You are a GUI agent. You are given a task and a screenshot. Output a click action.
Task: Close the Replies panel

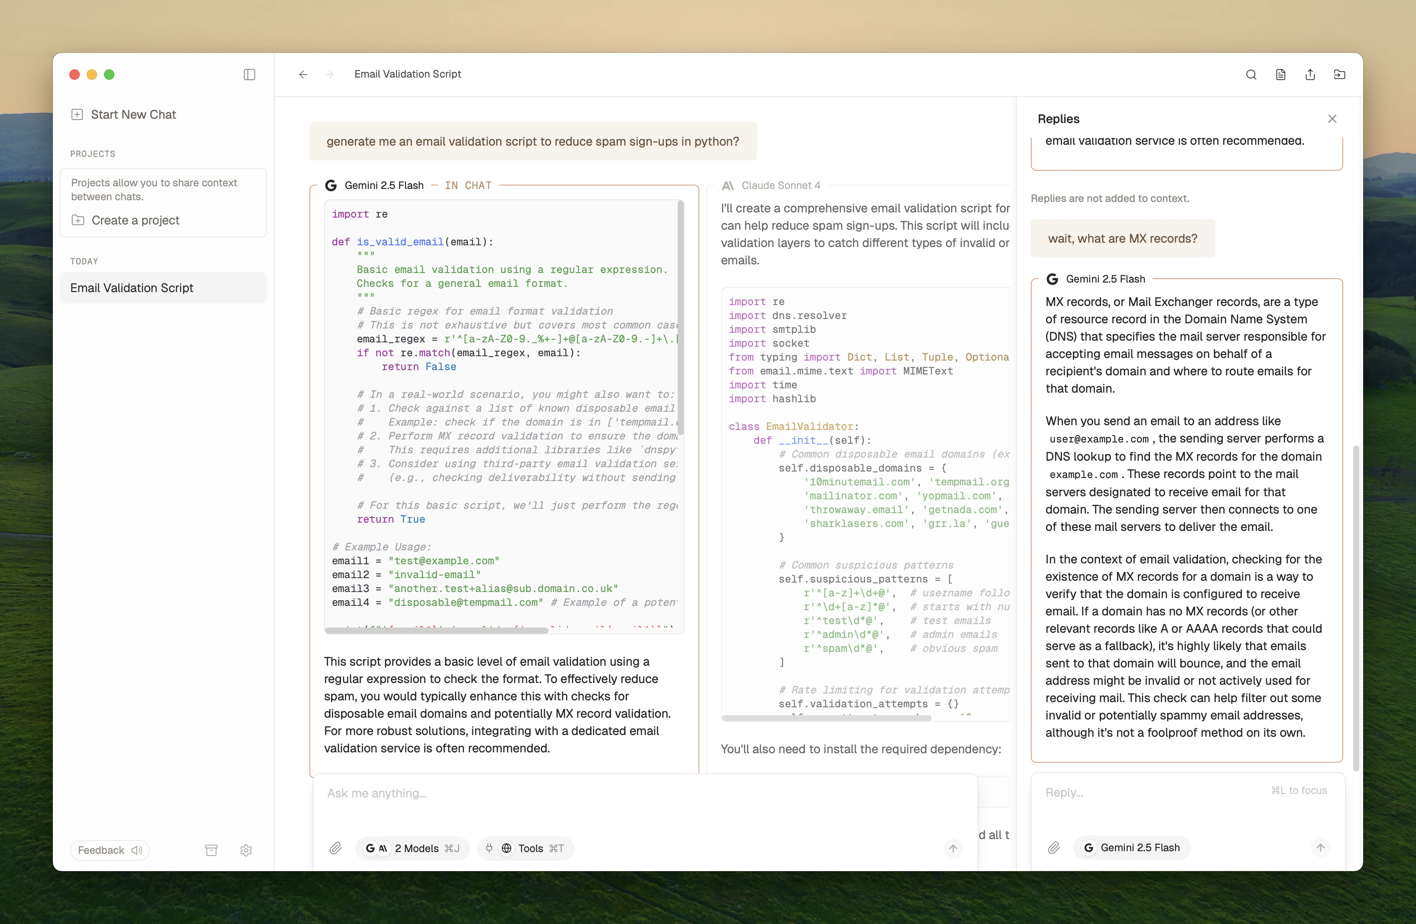click(x=1332, y=119)
